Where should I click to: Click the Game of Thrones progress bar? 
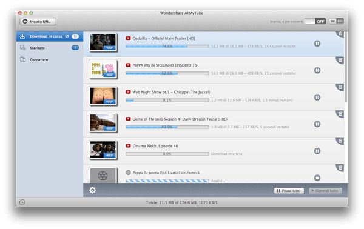click(167, 127)
